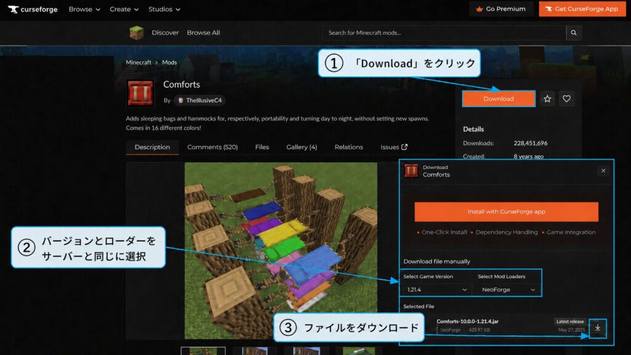Click Install with CurseForge app
This screenshot has height=355, width=631.
(507, 212)
